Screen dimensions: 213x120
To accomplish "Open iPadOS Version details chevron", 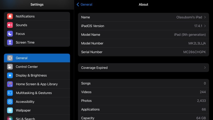I will click(x=205, y=26).
